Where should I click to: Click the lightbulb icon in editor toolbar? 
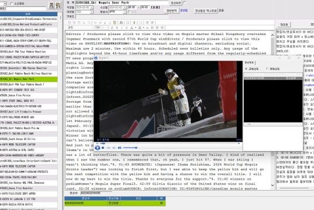[x=134, y=23]
